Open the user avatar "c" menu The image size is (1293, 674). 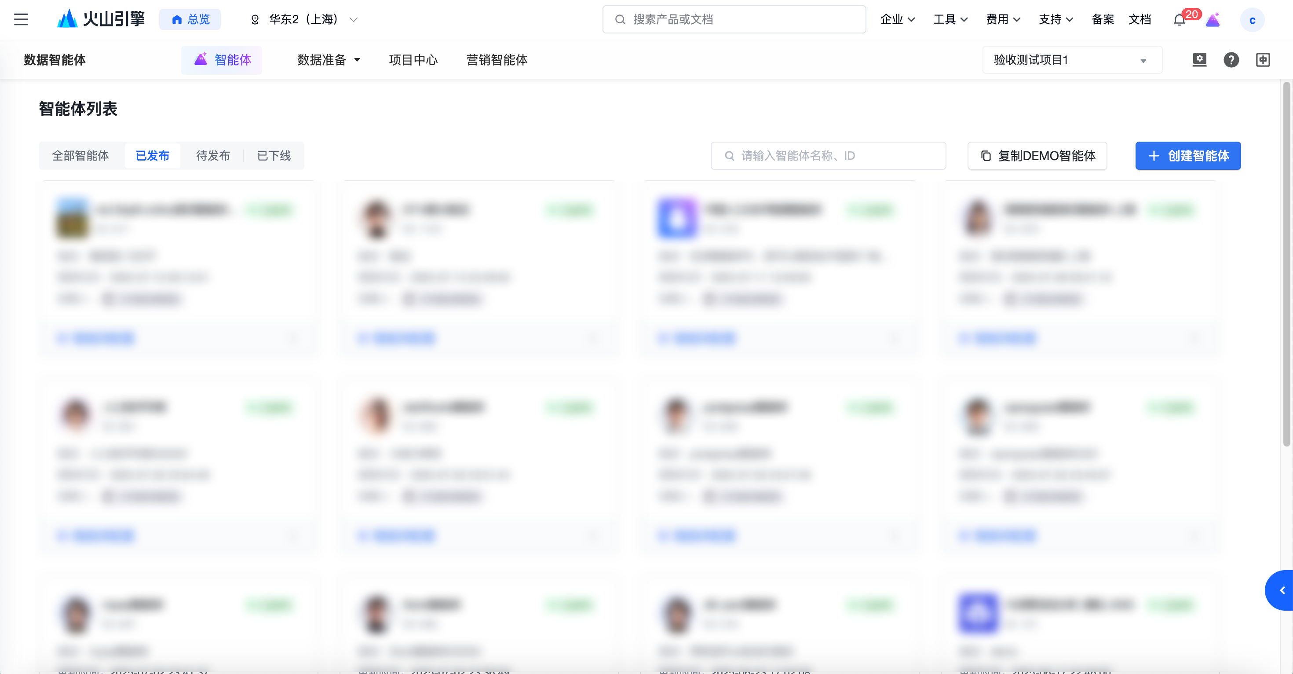[x=1252, y=20]
